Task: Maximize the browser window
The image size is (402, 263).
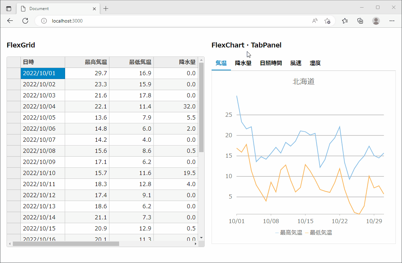Action: click(x=378, y=7)
